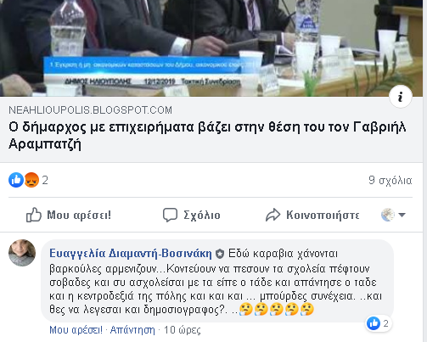The width and height of the screenshot is (427, 342).
Task: Click commenter's profile picture thumbnail
Action: 22,253
